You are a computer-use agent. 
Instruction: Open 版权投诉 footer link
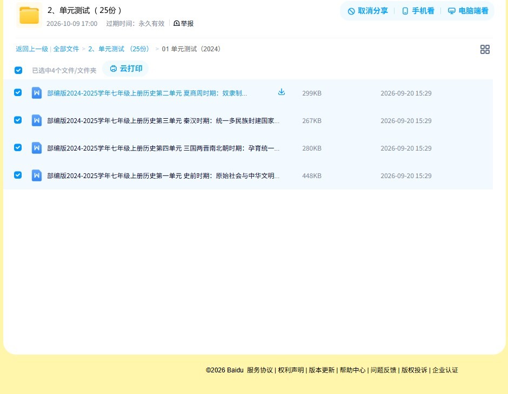click(414, 370)
